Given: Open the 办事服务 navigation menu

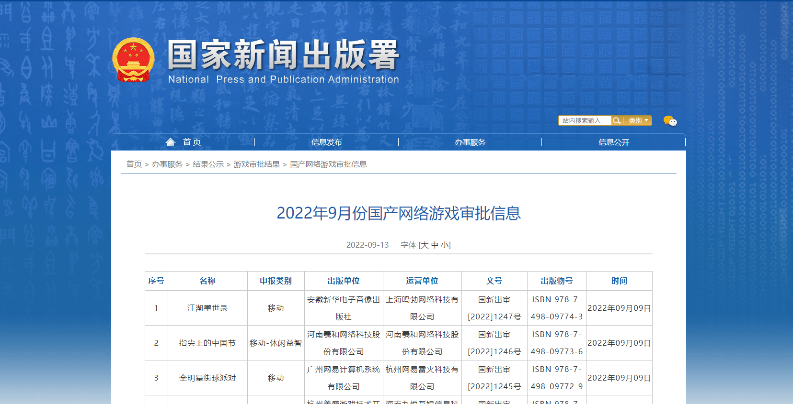Looking at the screenshot, I should (470, 142).
